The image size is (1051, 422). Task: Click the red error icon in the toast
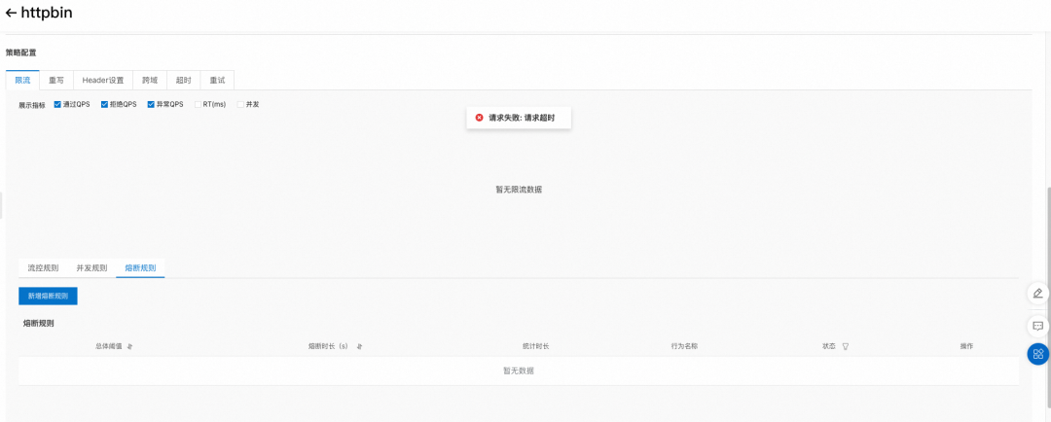(479, 118)
